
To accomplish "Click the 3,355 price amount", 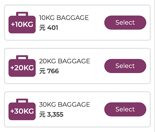I will point(55,114).
